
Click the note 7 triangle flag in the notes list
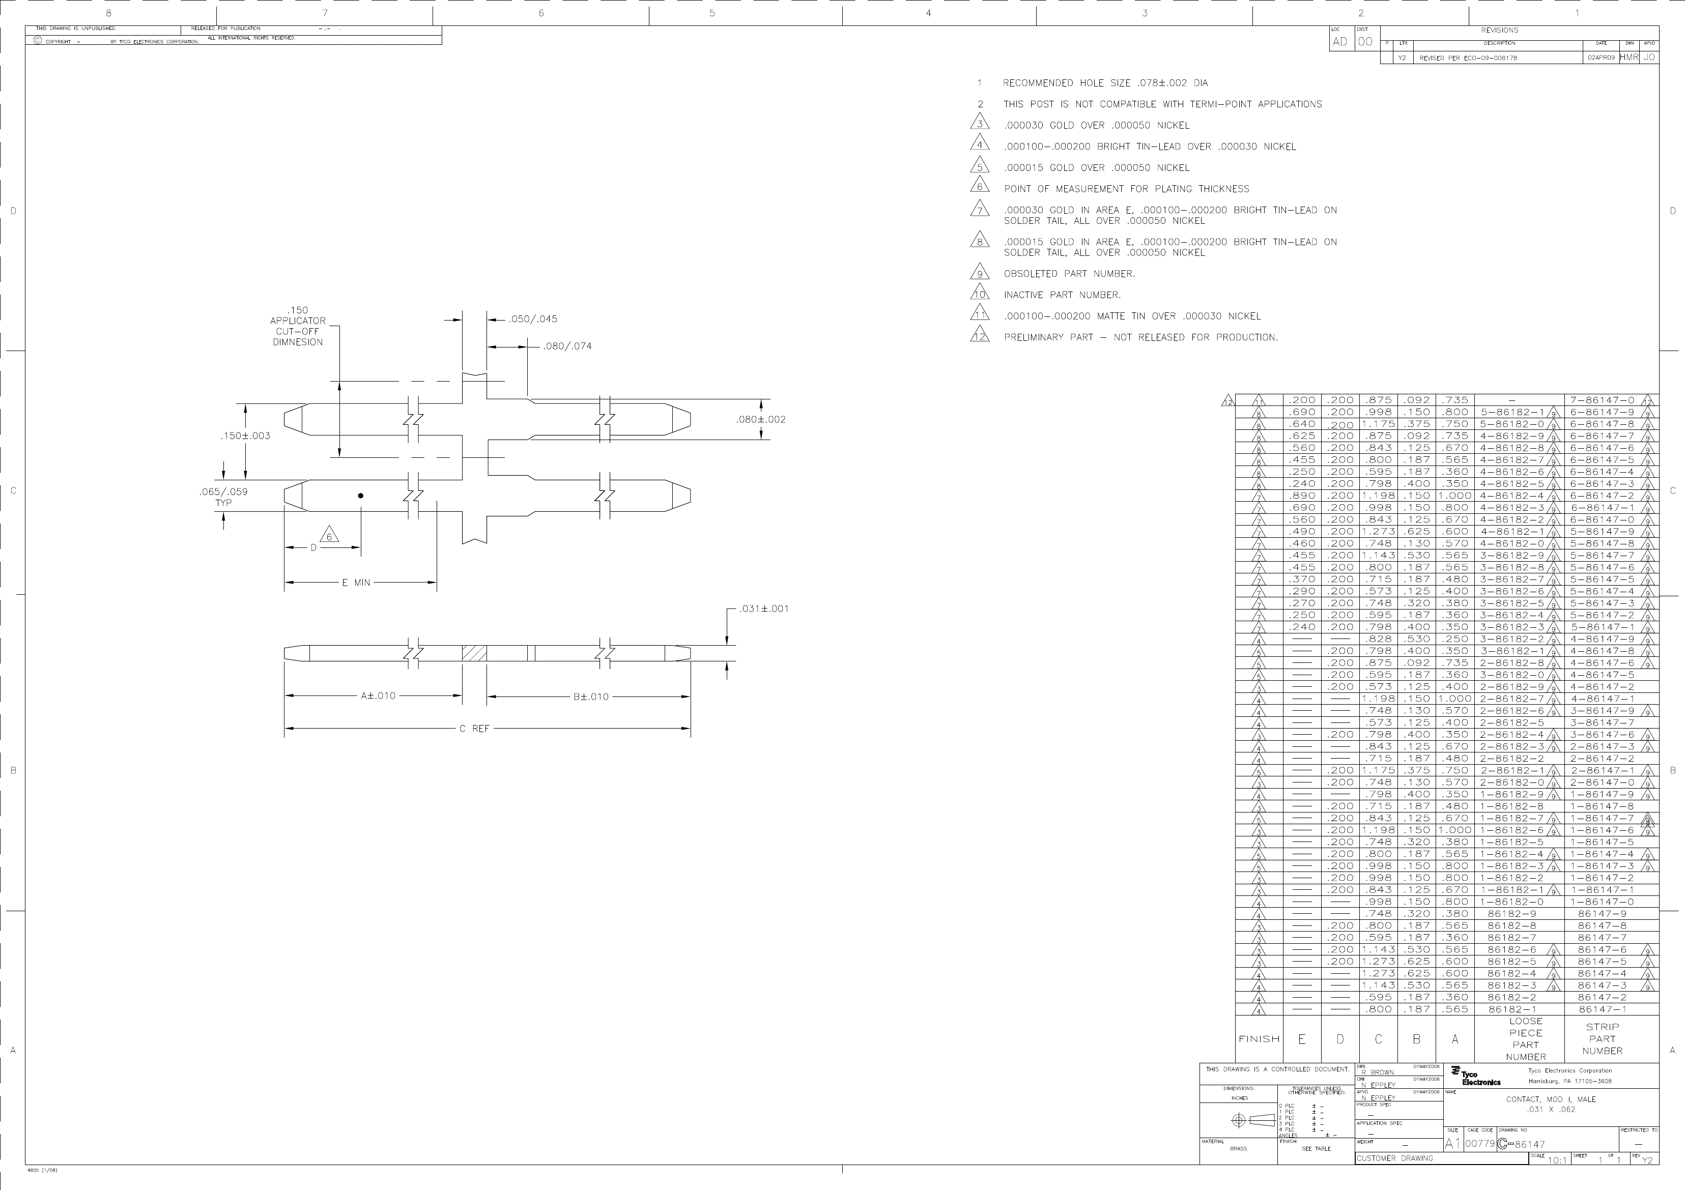click(980, 209)
